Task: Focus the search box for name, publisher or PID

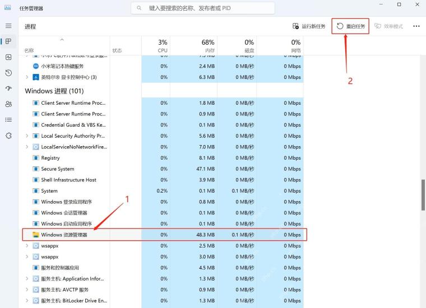Action: [203, 8]
